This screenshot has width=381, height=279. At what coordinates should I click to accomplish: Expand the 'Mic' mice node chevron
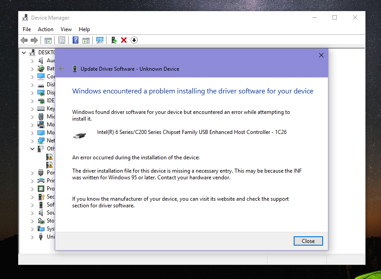tap(33, 117)
